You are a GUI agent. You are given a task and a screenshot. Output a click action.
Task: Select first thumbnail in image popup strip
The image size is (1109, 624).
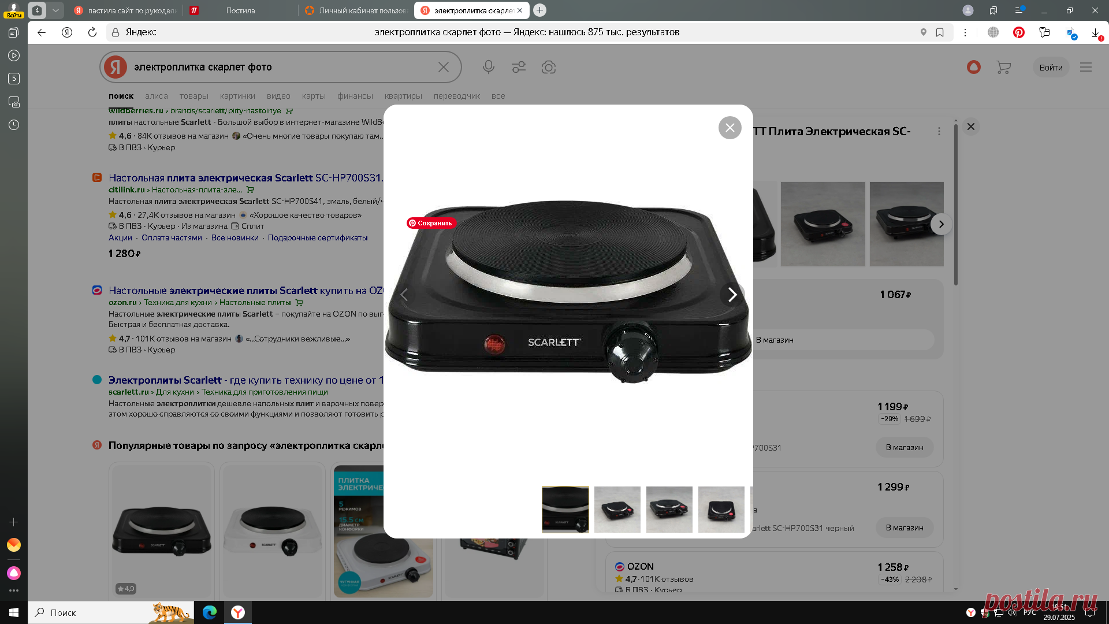(x=565, y=510)
